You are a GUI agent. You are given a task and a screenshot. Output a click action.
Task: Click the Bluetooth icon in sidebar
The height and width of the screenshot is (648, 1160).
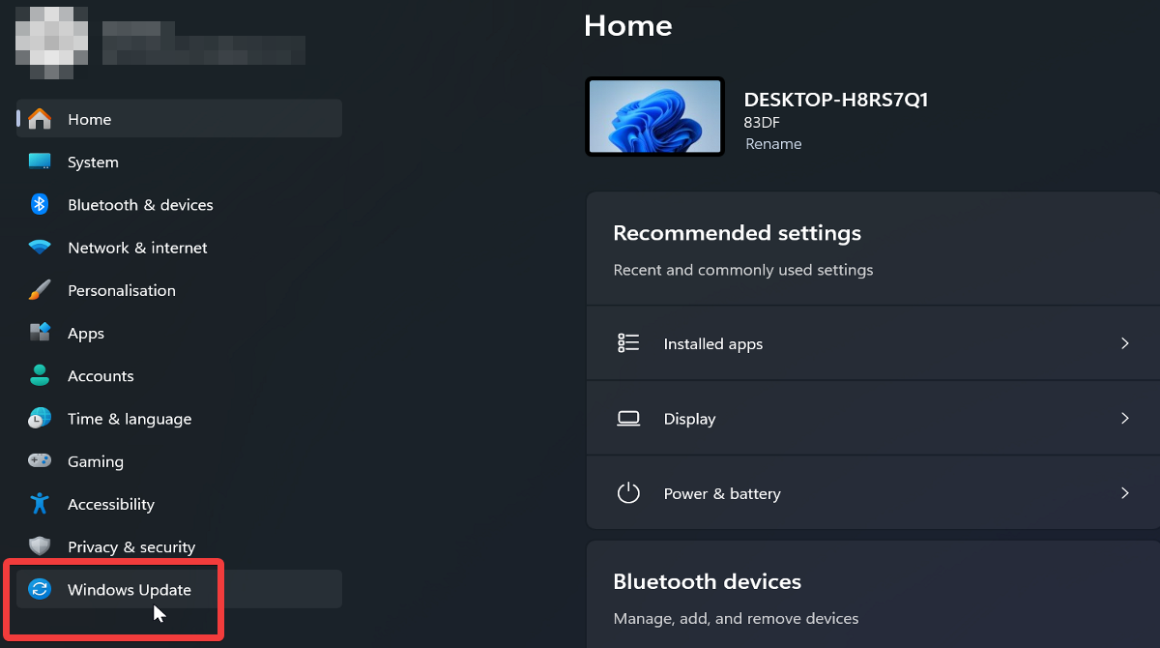tap(40, 205)
